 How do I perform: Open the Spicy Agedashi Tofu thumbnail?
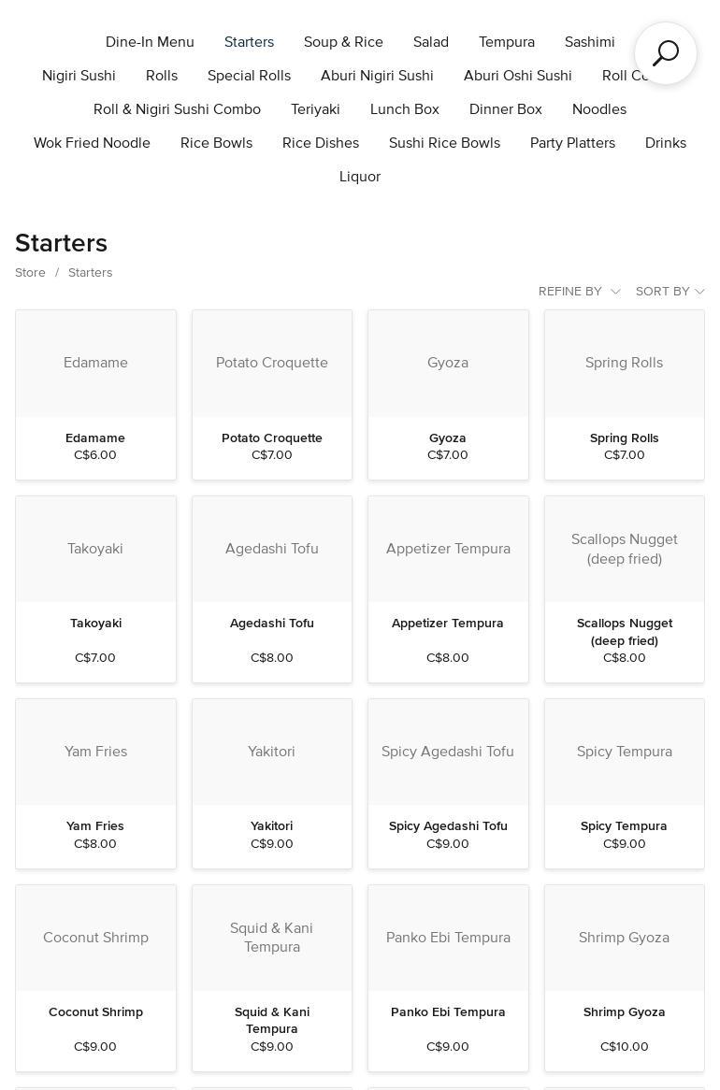(448, 752)
